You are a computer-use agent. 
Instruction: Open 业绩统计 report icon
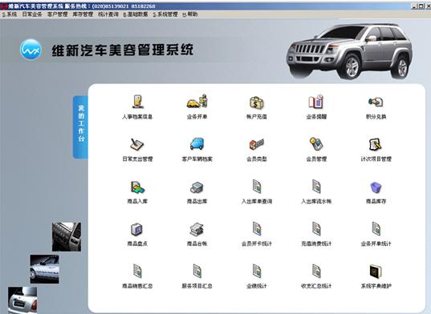pyautogui.click(x=257, y=271)
